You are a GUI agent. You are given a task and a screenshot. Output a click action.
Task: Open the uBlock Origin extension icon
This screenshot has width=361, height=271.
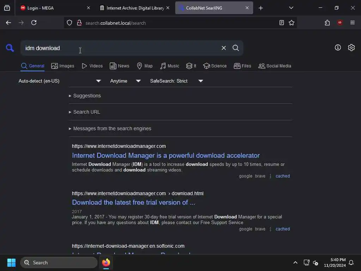339,22
